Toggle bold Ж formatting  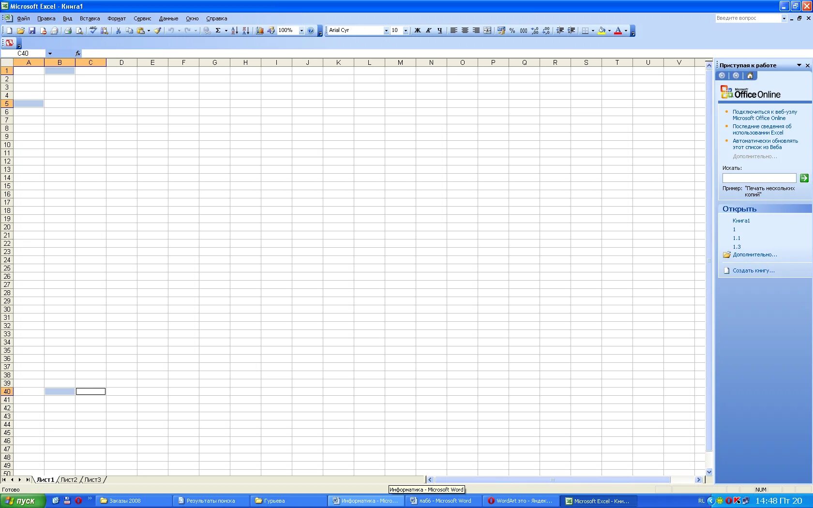coord(418,30)
